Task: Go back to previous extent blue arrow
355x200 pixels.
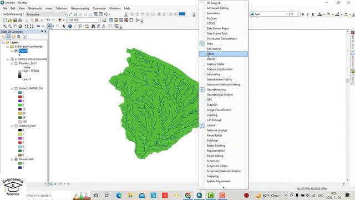Action: (x=38, y=26)
